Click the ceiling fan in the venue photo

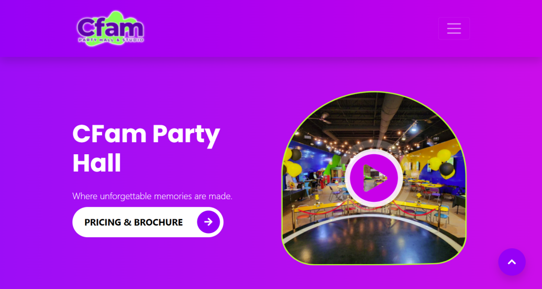tap(320, 118)
